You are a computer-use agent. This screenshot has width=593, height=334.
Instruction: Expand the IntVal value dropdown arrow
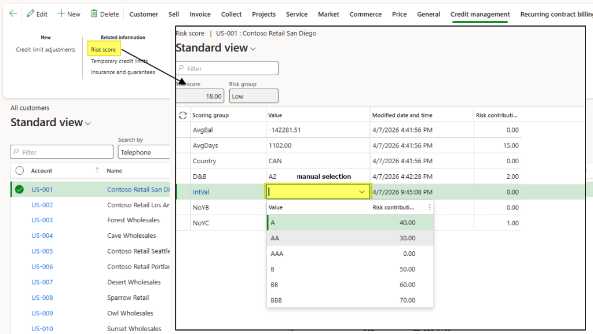coord(362,192)
